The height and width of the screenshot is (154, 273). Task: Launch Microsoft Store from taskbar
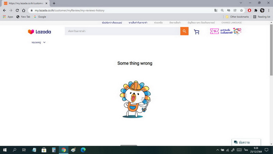pyautogui.click(x=44, y=150)
